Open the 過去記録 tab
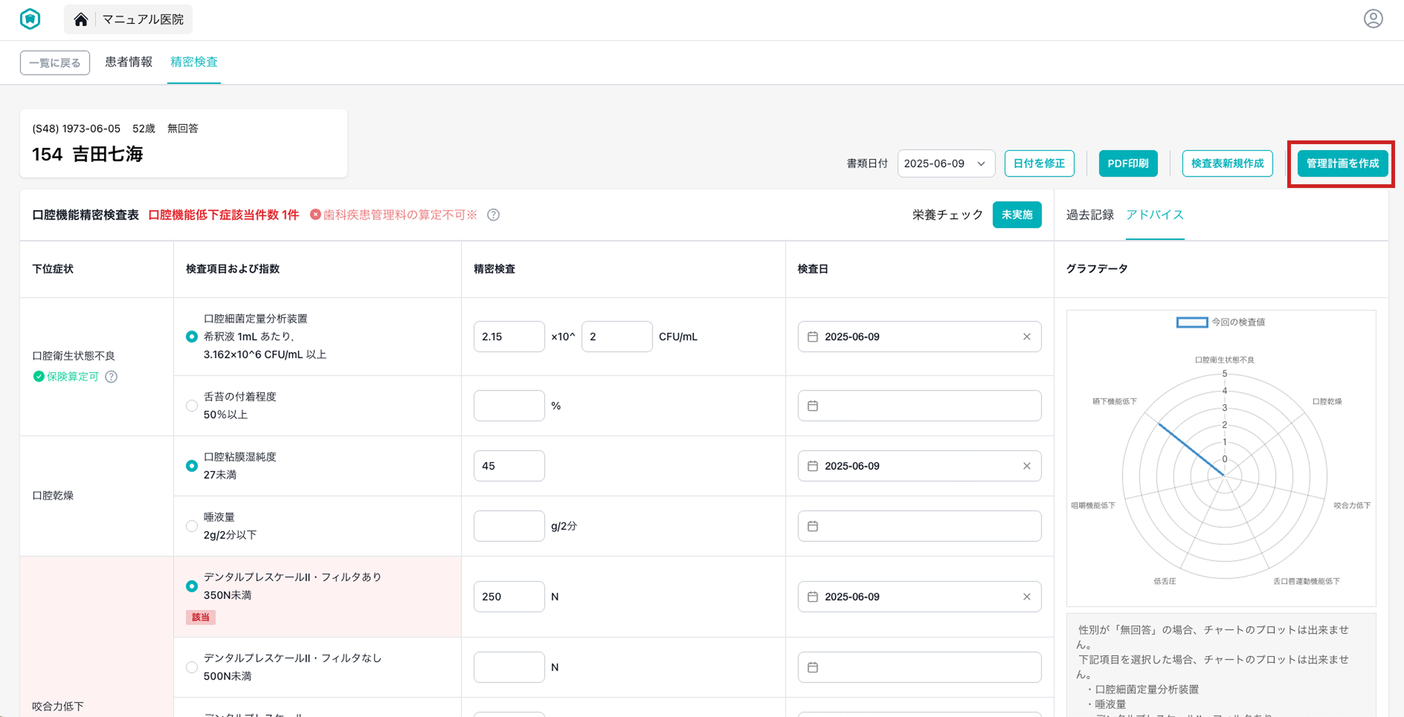The image size is (1404, 717). click(x=1090, y=215)
